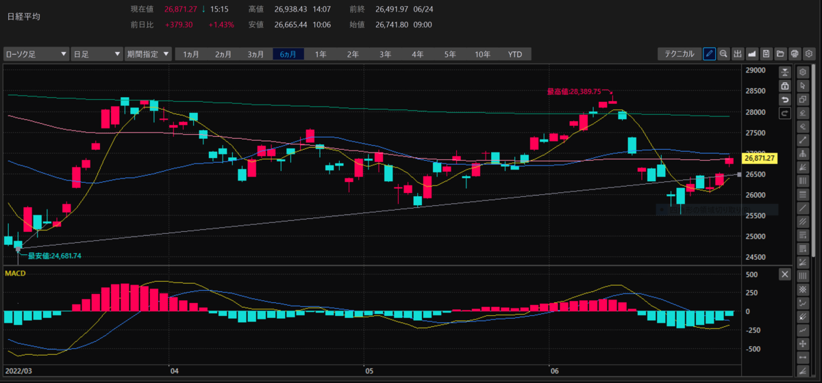Switch chart range to YTD
Screen dimensions: 822x383
tap(515, 53)
